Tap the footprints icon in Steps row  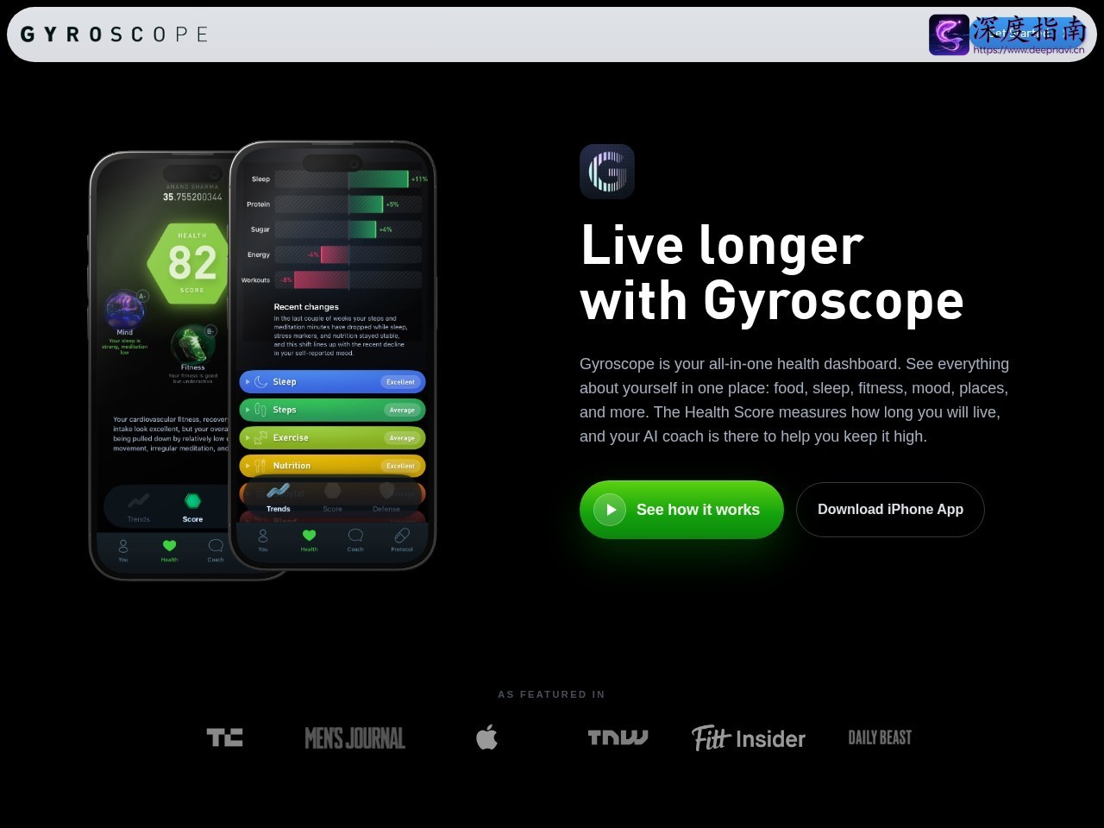click(260, 410)
